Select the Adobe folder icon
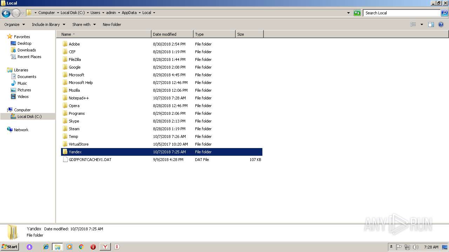 [x=65, y=44]
